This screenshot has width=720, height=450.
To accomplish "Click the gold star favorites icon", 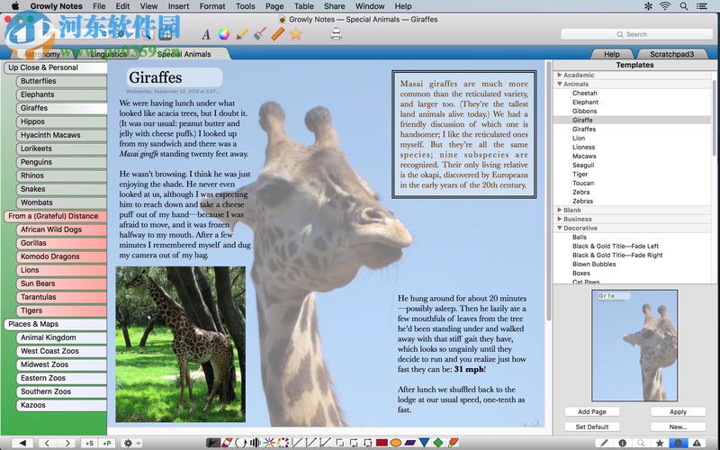I will tap(296, 34).
